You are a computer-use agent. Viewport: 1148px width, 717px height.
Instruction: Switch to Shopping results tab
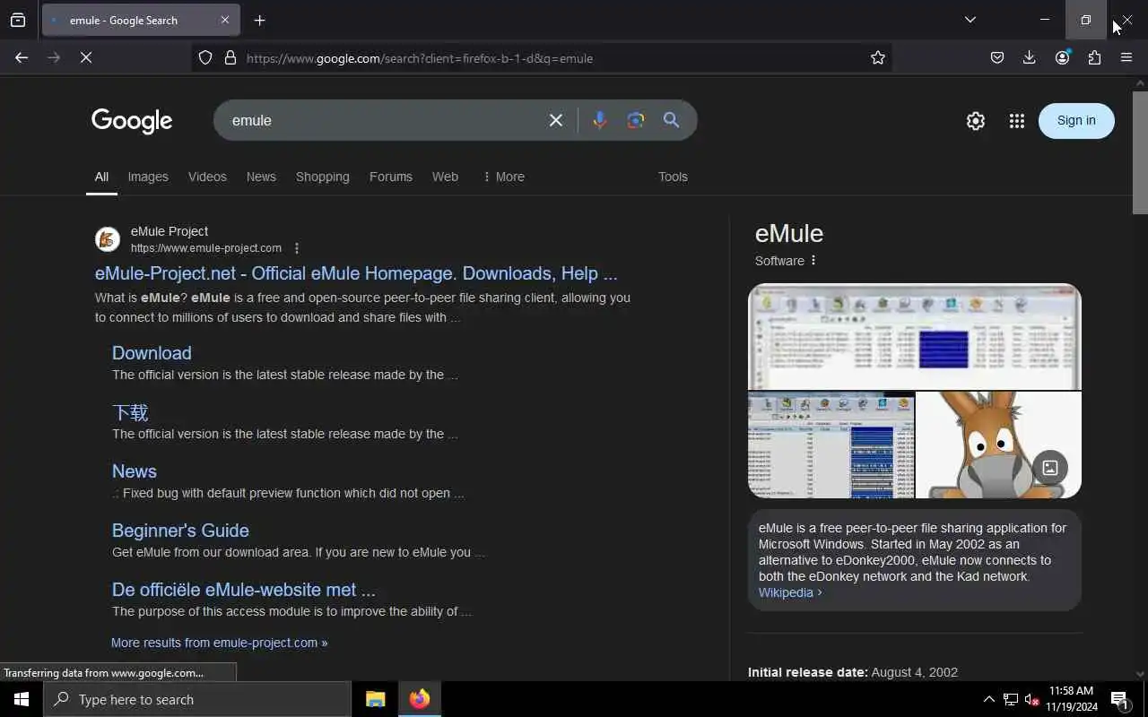[x=323, y=177]
